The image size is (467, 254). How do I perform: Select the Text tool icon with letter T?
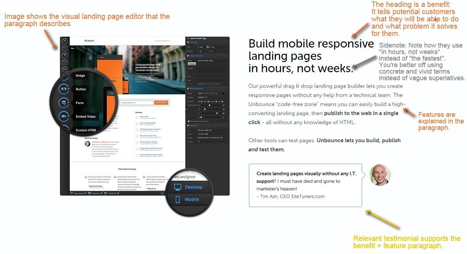click(65, 55)
